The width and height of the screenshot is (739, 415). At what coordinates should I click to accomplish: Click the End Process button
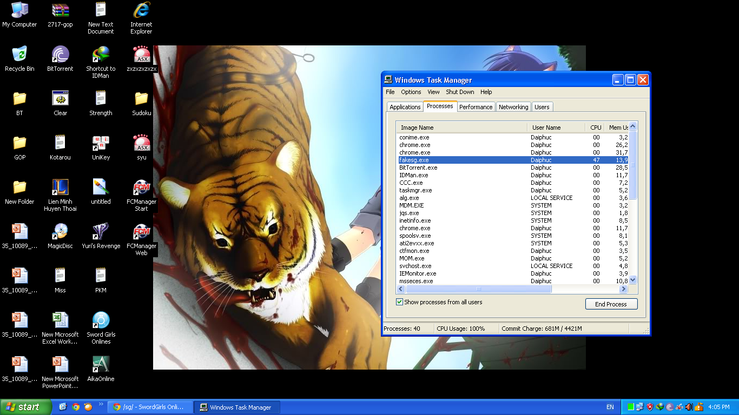coord(611,304)
